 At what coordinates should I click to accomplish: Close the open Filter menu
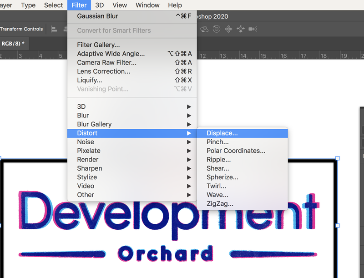[79, 5]
